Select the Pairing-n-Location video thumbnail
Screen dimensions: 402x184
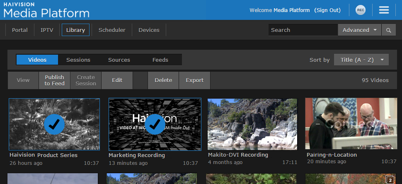pyautogui.click(x=351, y=124)
